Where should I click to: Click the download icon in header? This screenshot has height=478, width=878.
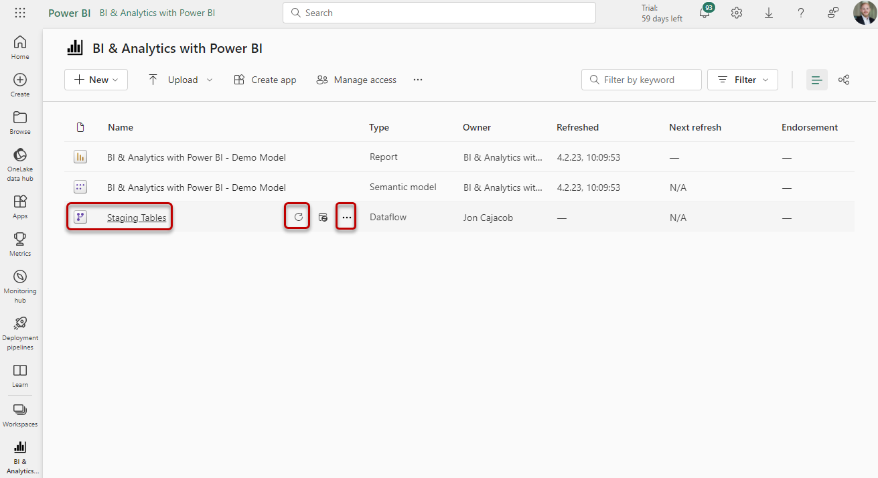(769, 13)
